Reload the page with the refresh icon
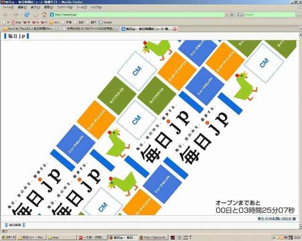302x241 pixels. pyautogui.click(x=27, y=15)
